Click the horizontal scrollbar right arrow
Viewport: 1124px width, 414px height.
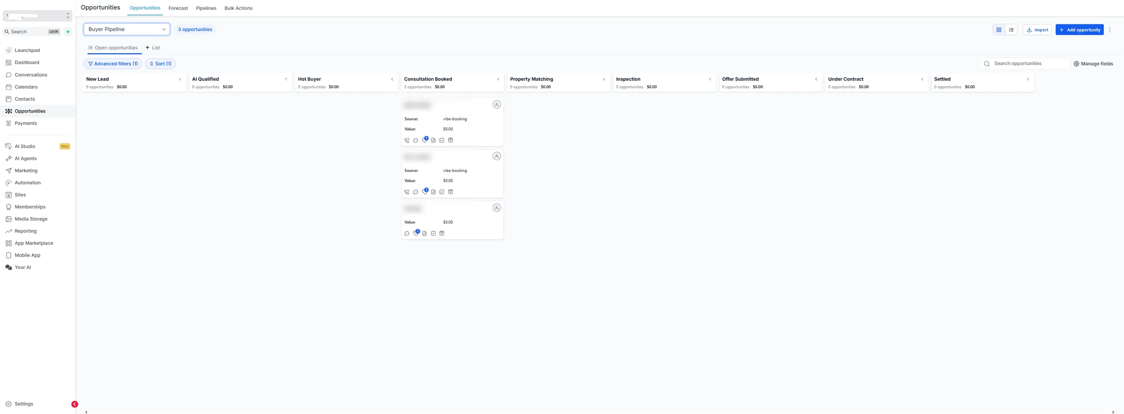point(1113,412)
